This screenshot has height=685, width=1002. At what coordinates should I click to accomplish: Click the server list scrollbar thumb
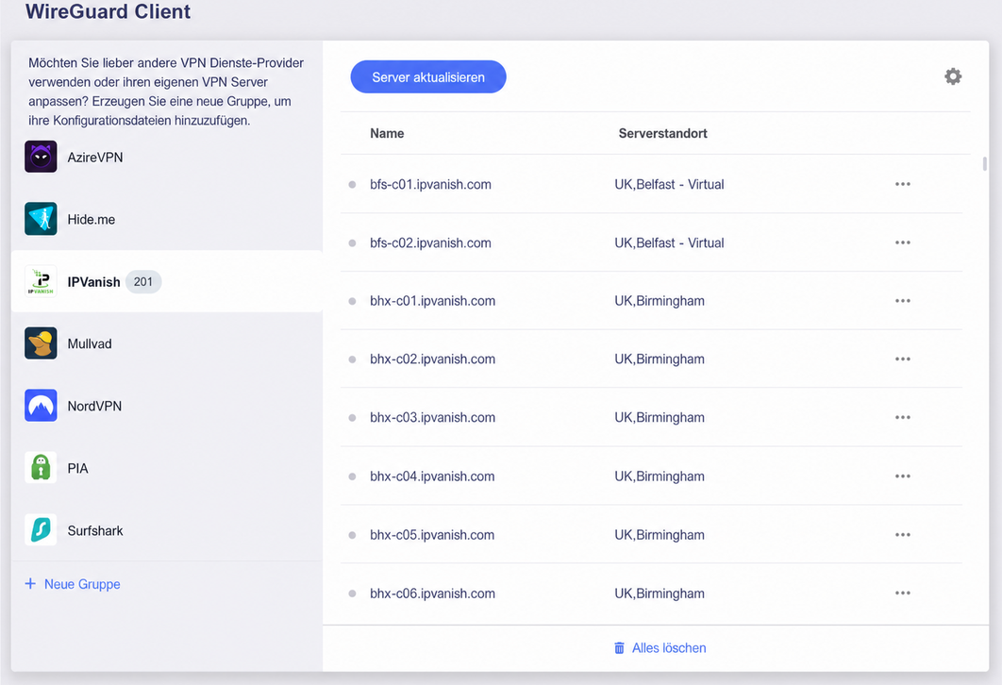[985, 163]
